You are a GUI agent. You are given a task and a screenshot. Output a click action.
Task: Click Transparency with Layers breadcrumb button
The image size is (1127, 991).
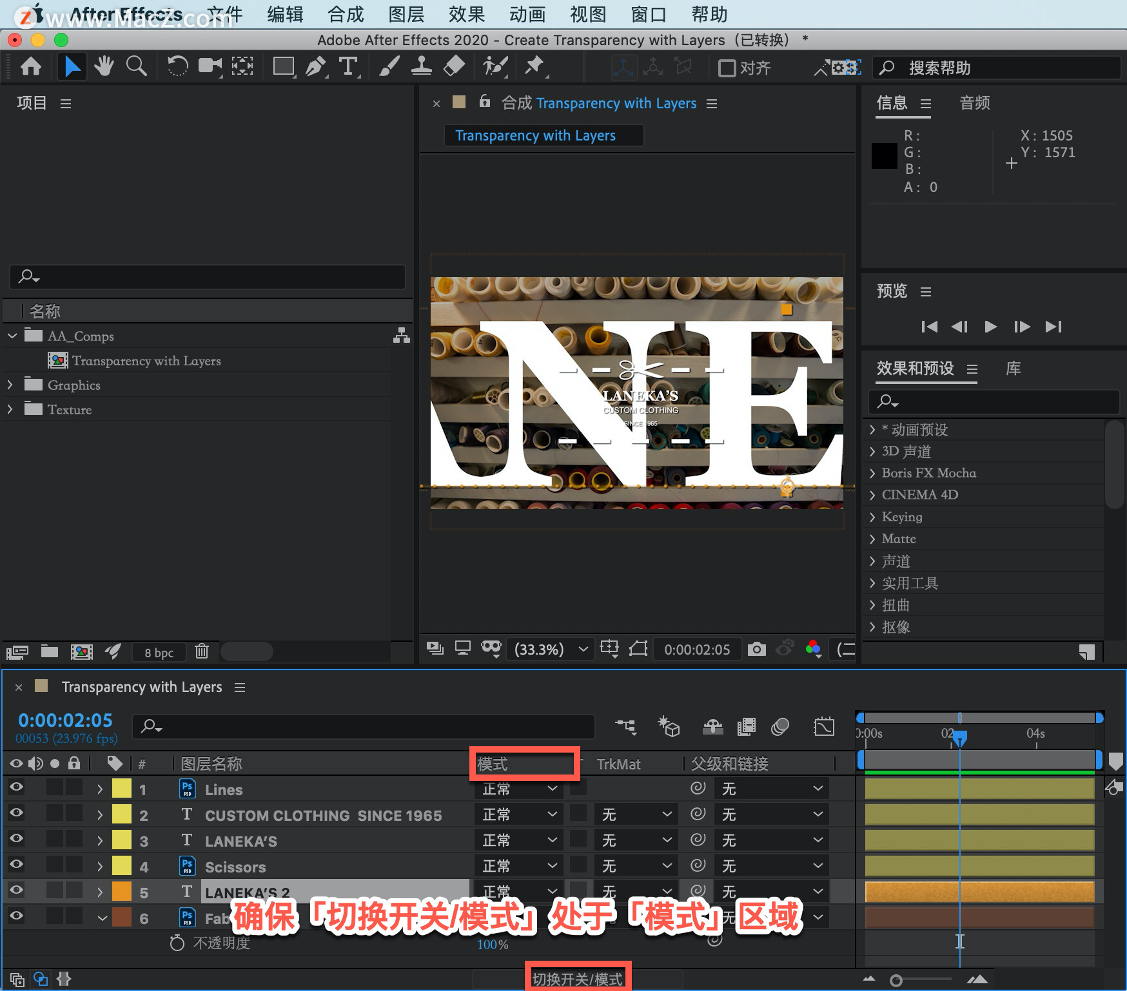(x=544, y=135)
